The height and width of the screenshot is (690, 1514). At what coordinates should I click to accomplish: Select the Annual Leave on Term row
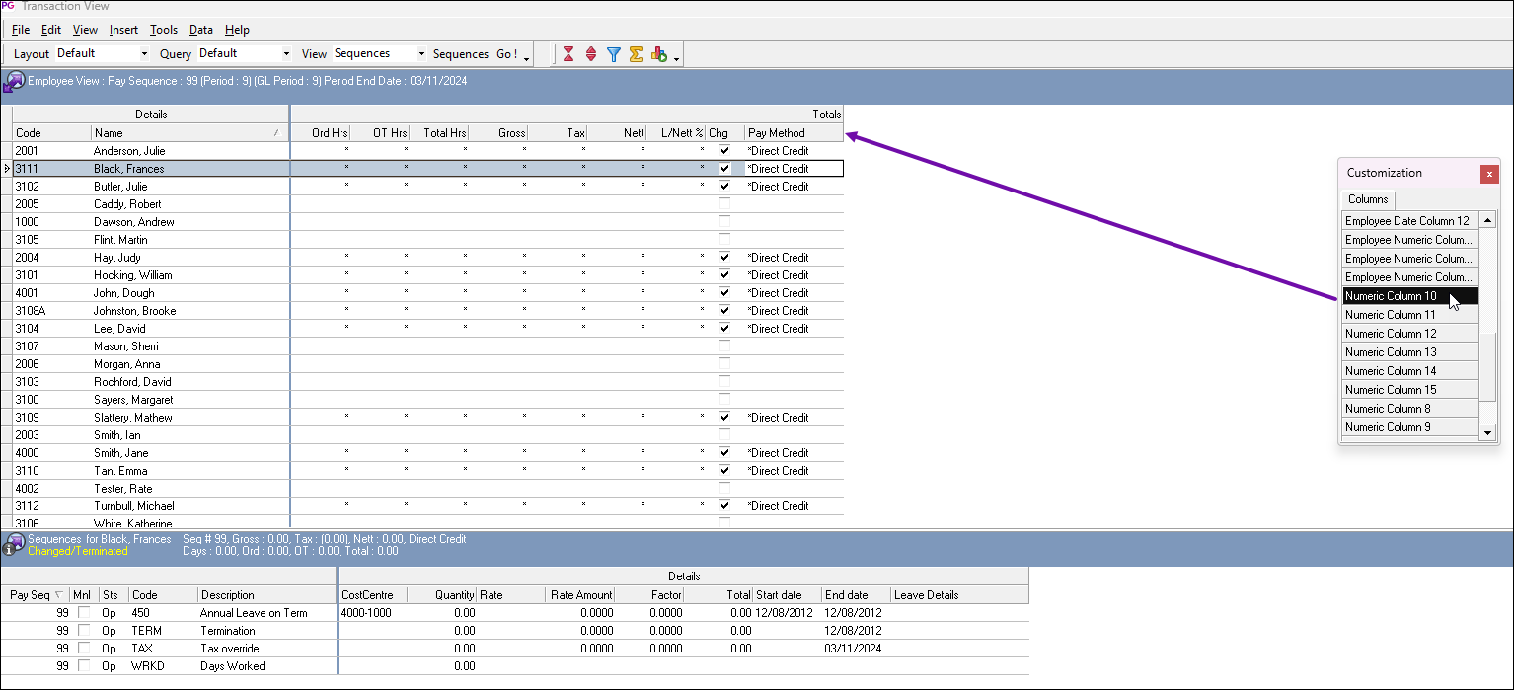pos(514,613)
